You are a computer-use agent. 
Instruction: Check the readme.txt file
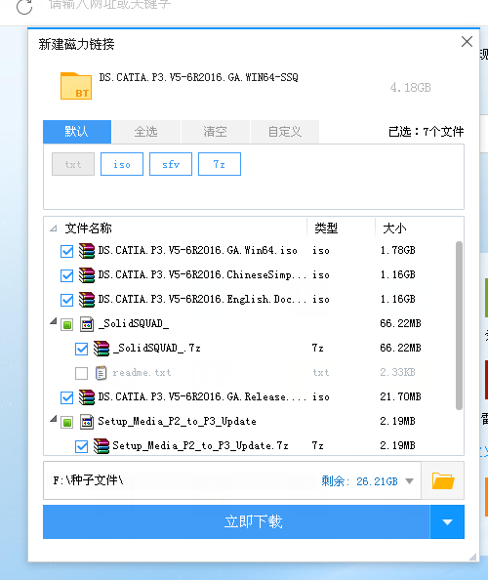click(81, 373)
